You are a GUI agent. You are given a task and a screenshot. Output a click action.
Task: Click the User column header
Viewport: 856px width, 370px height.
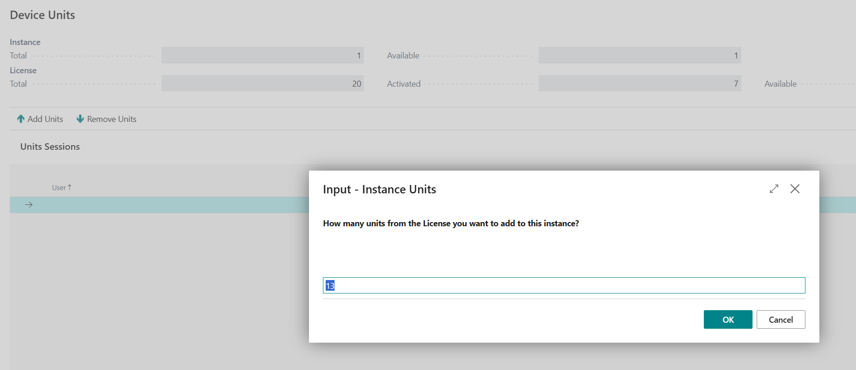click(59, 188)
